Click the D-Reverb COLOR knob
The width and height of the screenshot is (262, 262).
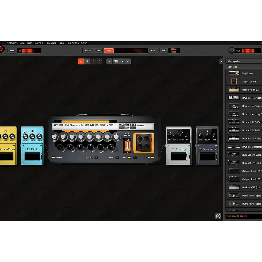pos(207,135)
